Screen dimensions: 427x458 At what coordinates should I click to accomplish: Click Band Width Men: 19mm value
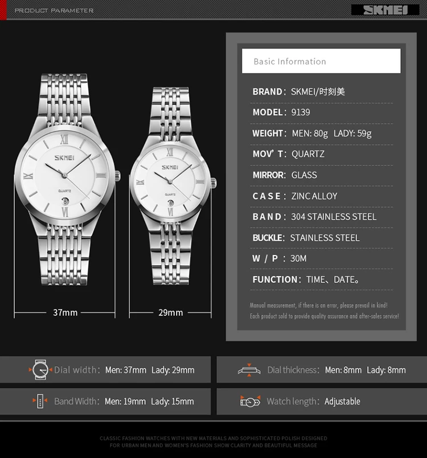[x=125, y=402]
